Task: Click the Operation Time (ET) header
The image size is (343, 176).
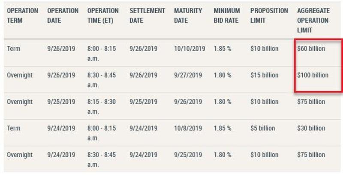Action: click(103, 15)
